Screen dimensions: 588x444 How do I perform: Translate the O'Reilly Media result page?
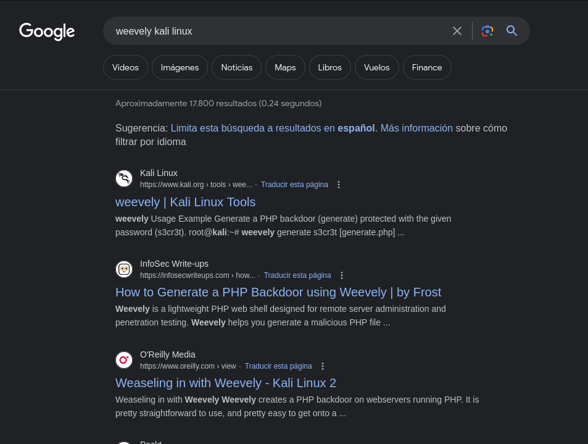pos(278,366)
